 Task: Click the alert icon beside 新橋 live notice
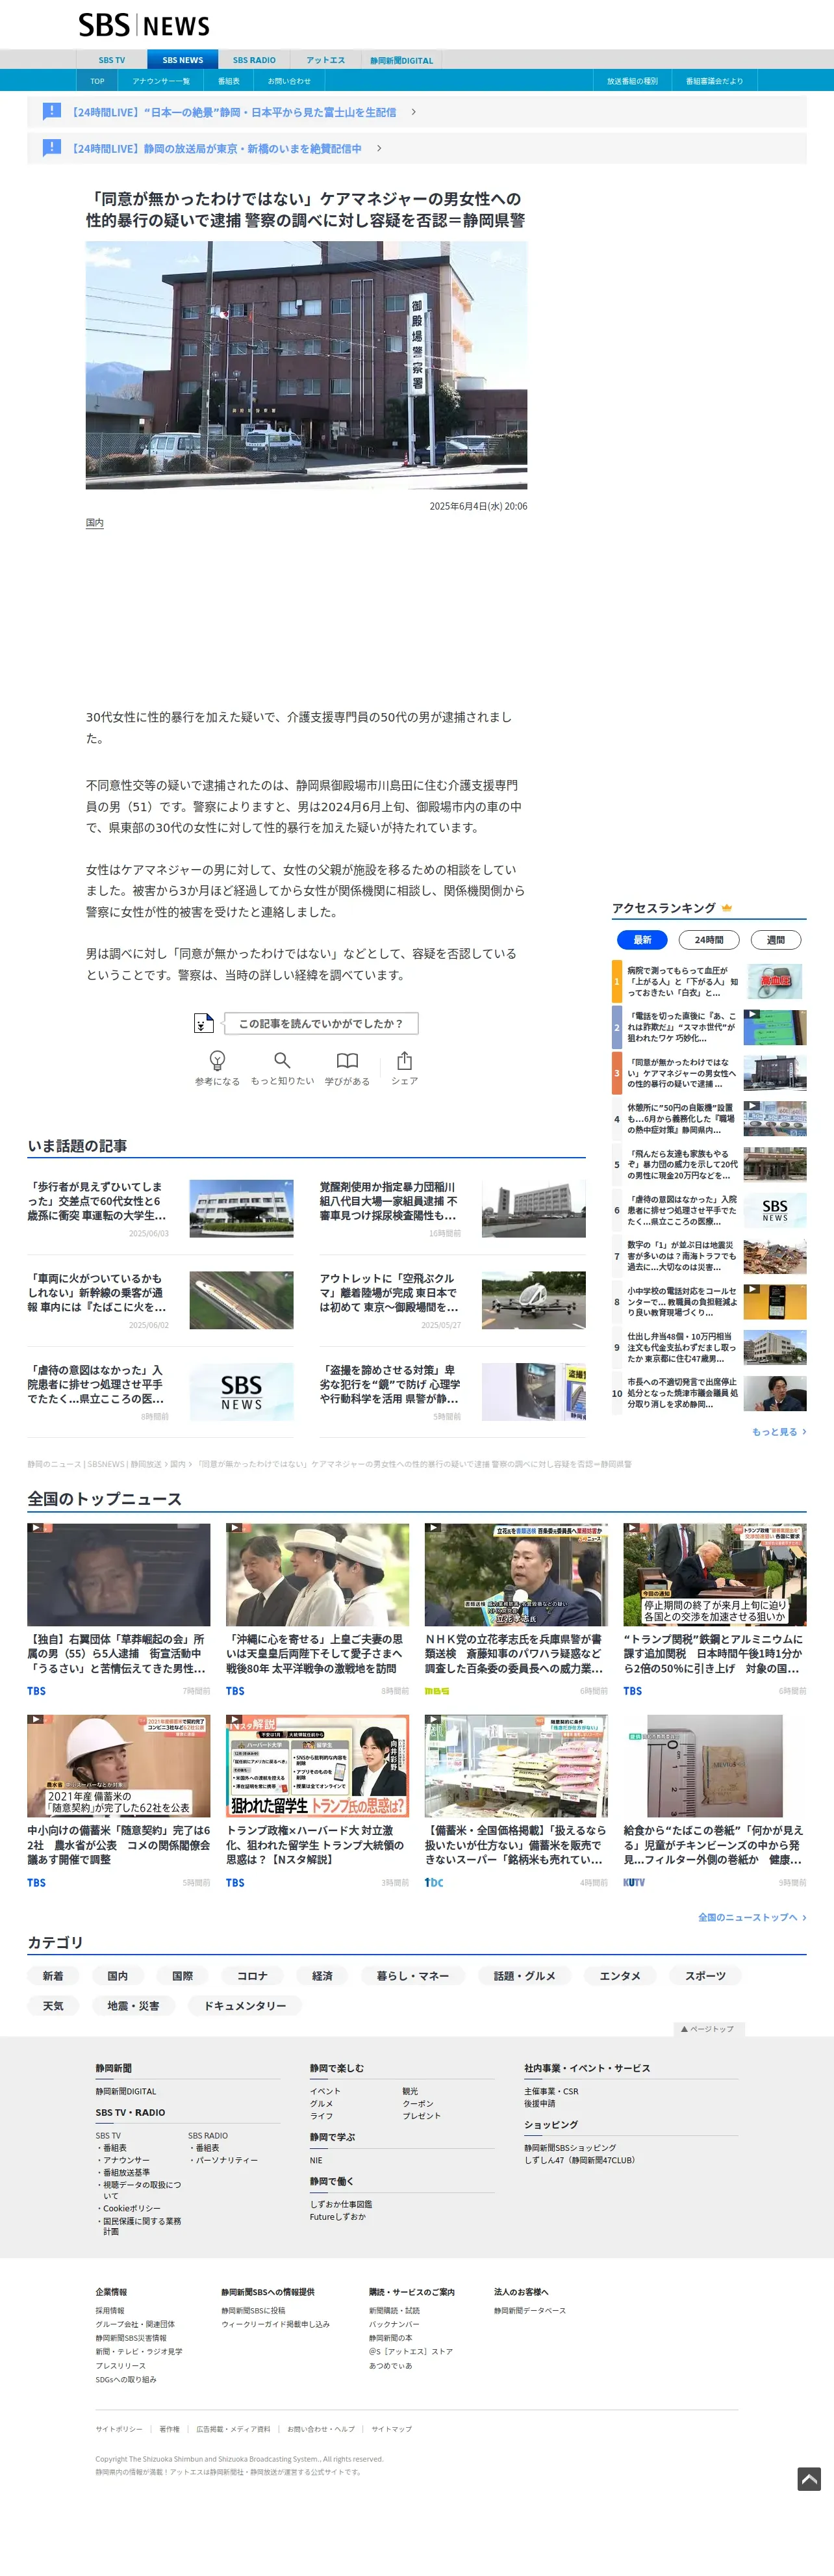pos(52,148)
